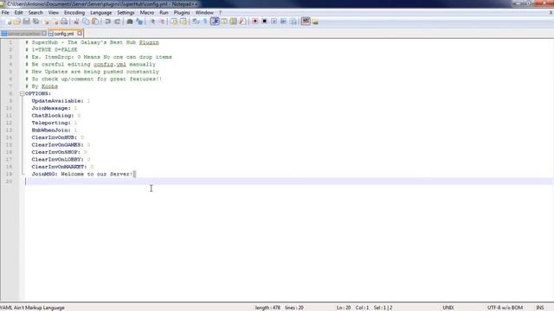Cut selection using scissors icon
This screenshot has height=311, width=554.
(76, 22)
